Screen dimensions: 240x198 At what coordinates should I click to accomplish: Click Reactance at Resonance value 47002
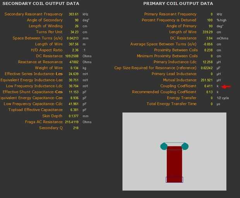point(74,62)
